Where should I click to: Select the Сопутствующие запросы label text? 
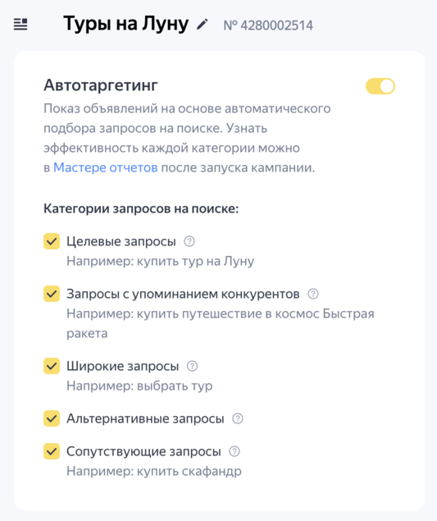point(143,451)
